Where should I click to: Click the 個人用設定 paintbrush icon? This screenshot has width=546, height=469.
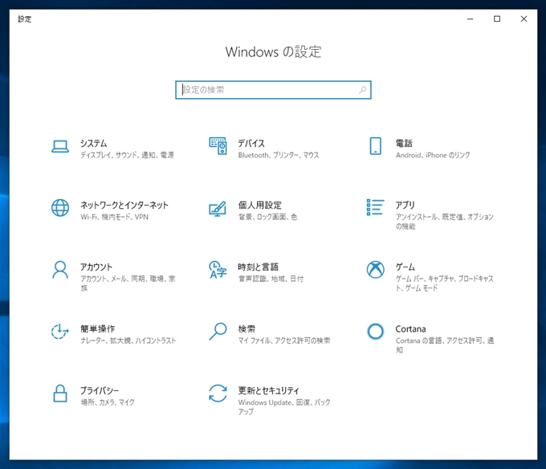point(218,209)
